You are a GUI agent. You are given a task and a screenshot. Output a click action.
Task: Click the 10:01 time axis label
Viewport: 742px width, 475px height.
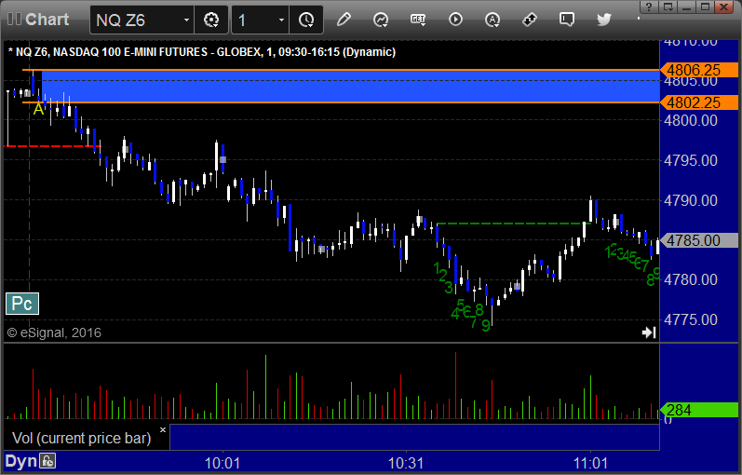tap(222, 463)
